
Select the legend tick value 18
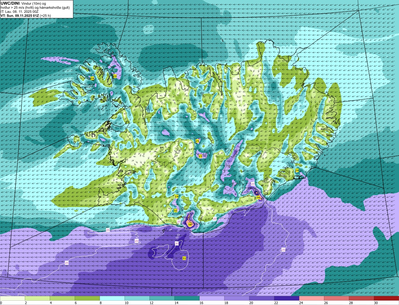click(226, 303)
